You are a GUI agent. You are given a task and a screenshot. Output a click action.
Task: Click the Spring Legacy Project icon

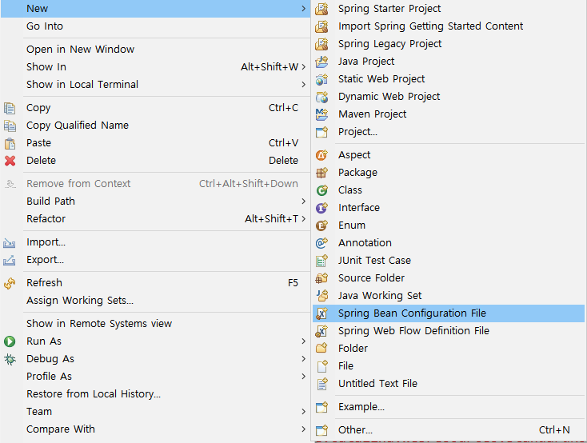click(321, 44)
